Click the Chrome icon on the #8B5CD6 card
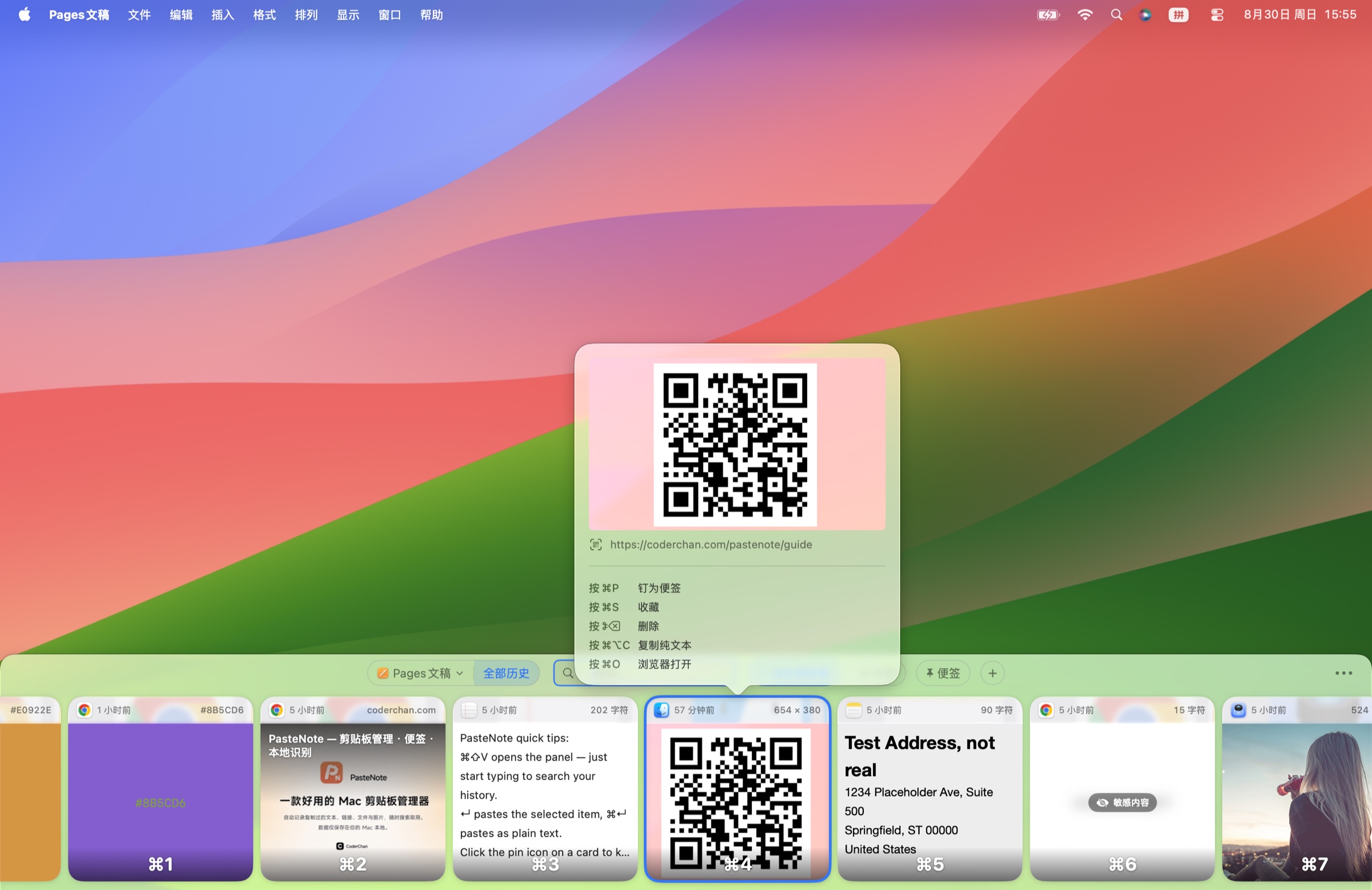1372x890 pixels. (x=85, y=710)
